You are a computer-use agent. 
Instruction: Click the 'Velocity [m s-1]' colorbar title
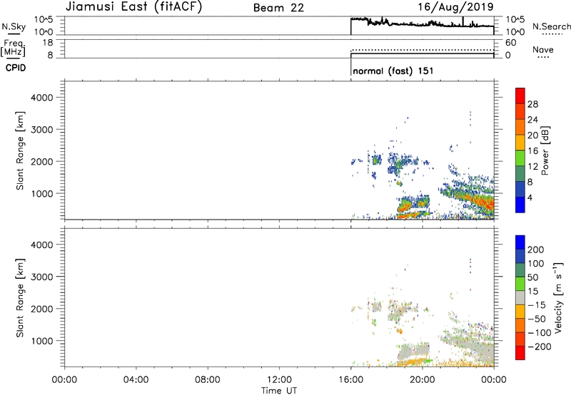[x=558, y=297]
